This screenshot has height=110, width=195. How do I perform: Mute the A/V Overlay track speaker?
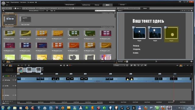[x=16, y=80]
